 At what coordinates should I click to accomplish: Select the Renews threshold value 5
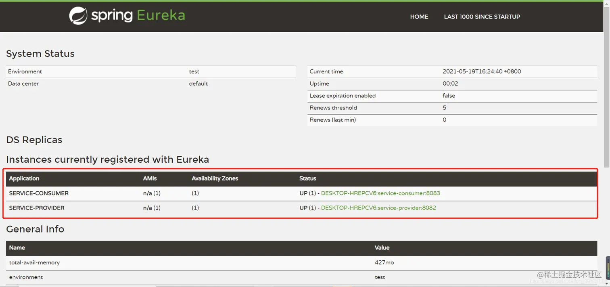point(444,108)
